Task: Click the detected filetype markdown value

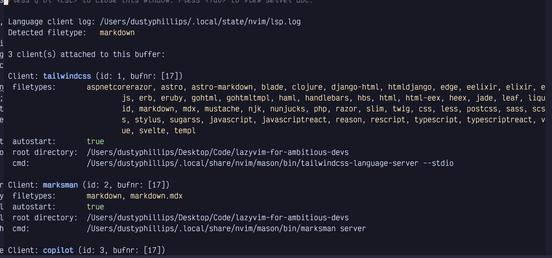Action: tap(117, 33)
